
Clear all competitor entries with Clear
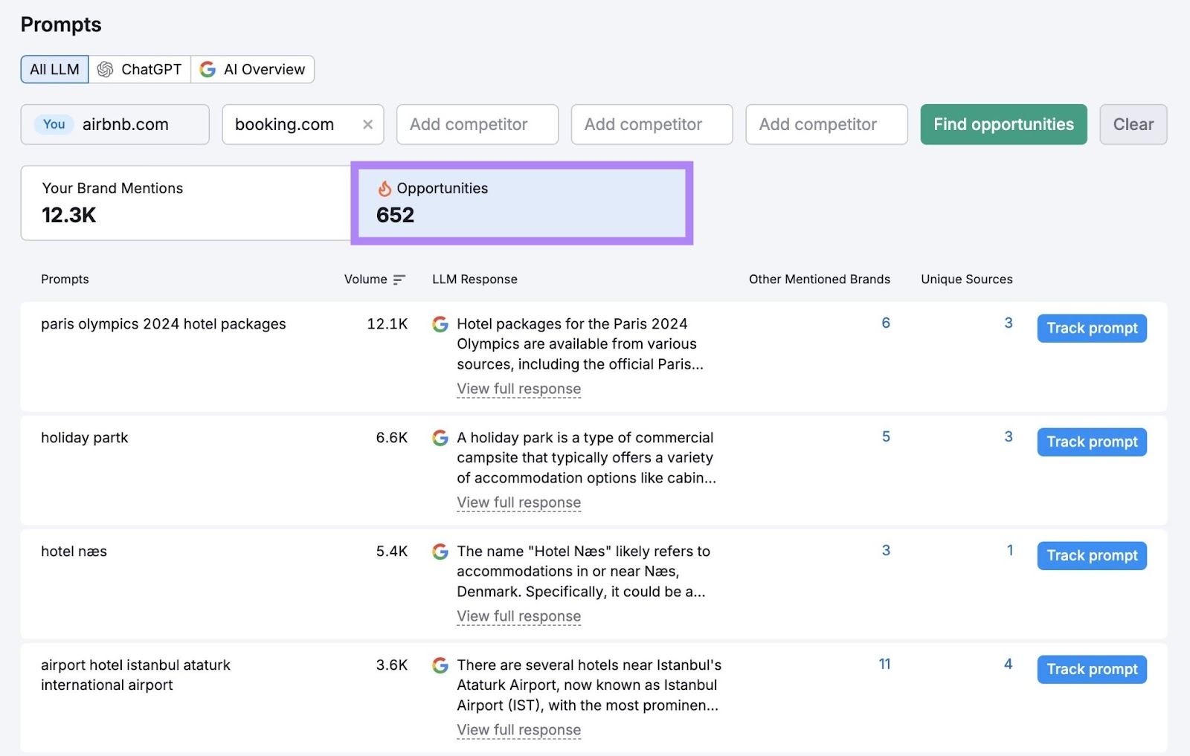[x=1133, y=124]
